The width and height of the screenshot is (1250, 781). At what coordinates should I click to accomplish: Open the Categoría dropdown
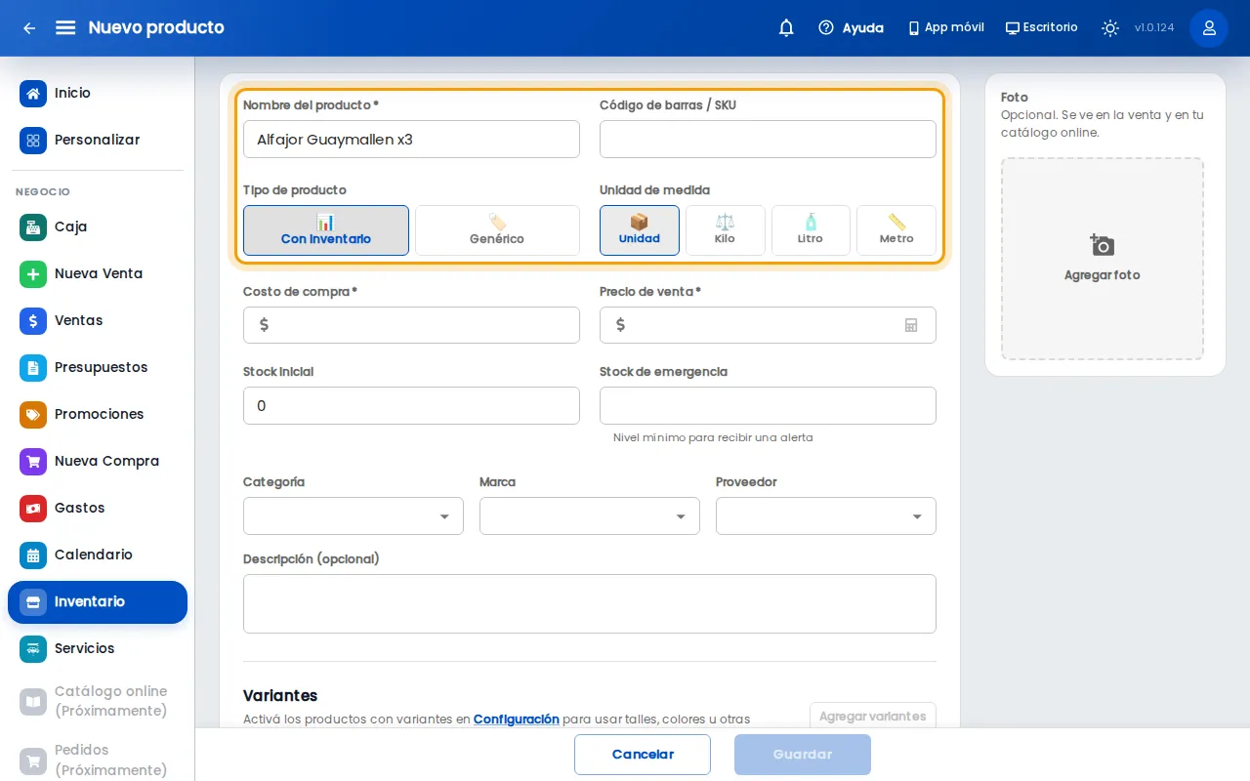point(354,516)
